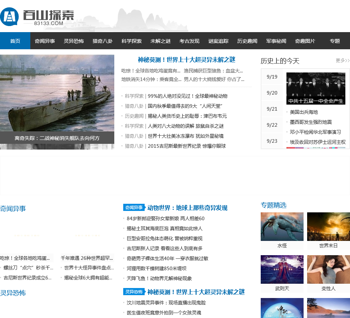350x318 pixels.
Task: Go to 谜案追踪 section in nav bar
Action: (x=218, y=41)
